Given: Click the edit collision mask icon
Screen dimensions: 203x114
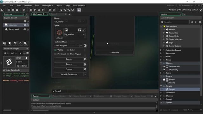Looking at the screenshot, I should [85, 46].
